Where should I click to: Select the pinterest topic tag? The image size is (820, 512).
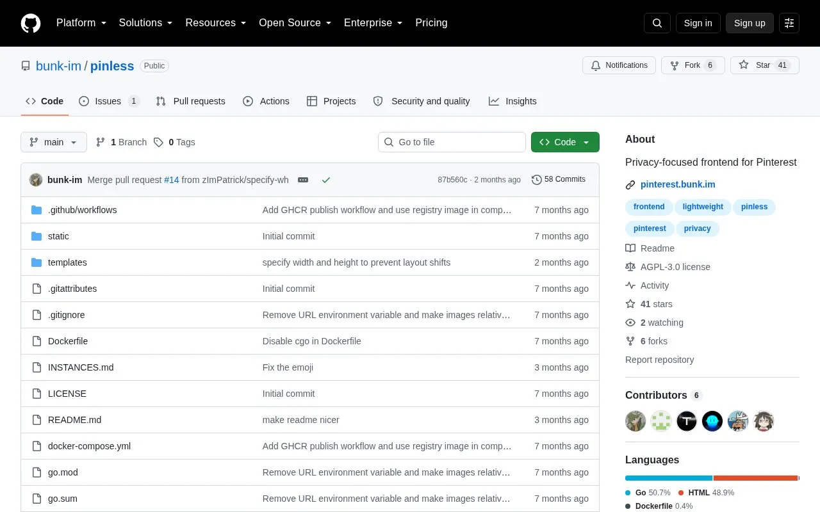tap(650, 228)
